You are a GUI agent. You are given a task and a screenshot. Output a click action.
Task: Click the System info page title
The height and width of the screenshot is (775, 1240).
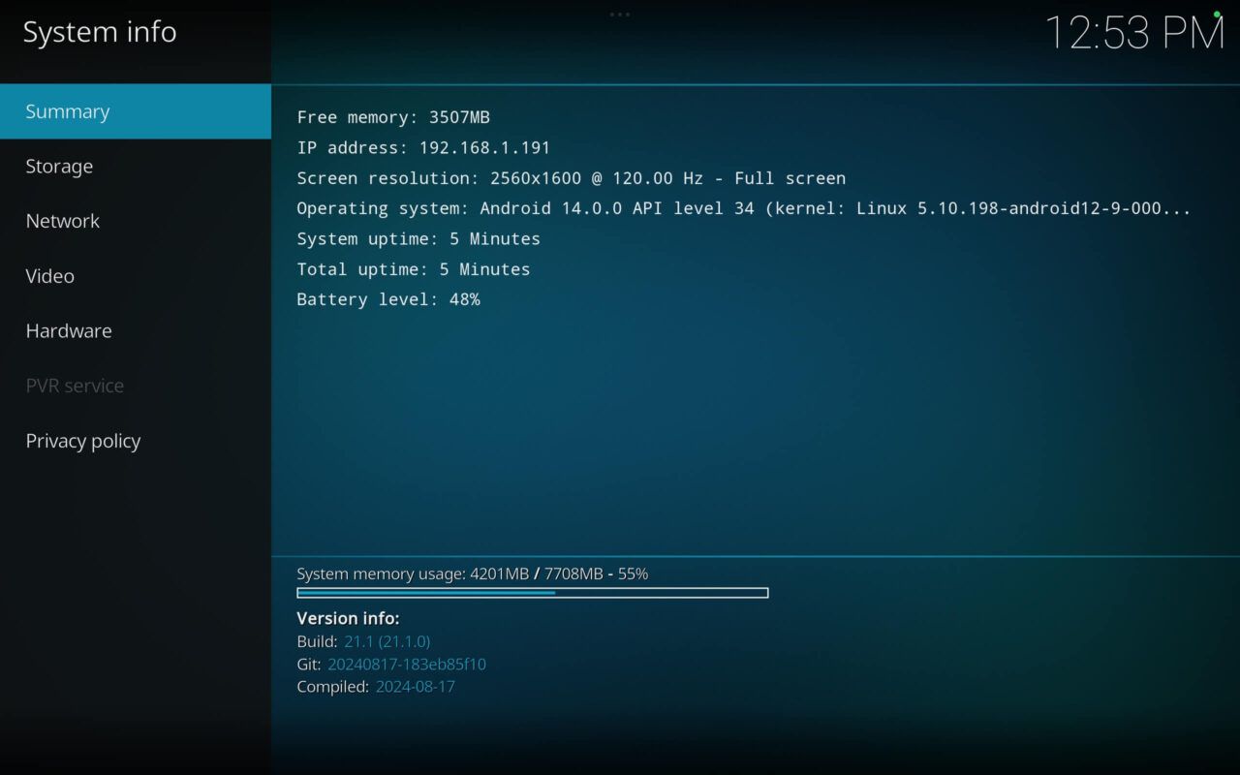click(x=99, y=31)
